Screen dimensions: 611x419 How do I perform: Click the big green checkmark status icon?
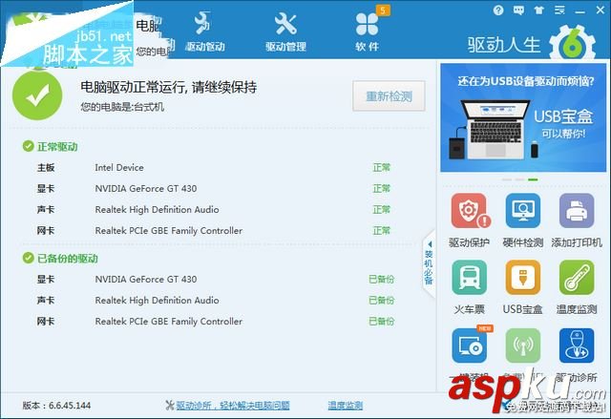pos(37,95)
